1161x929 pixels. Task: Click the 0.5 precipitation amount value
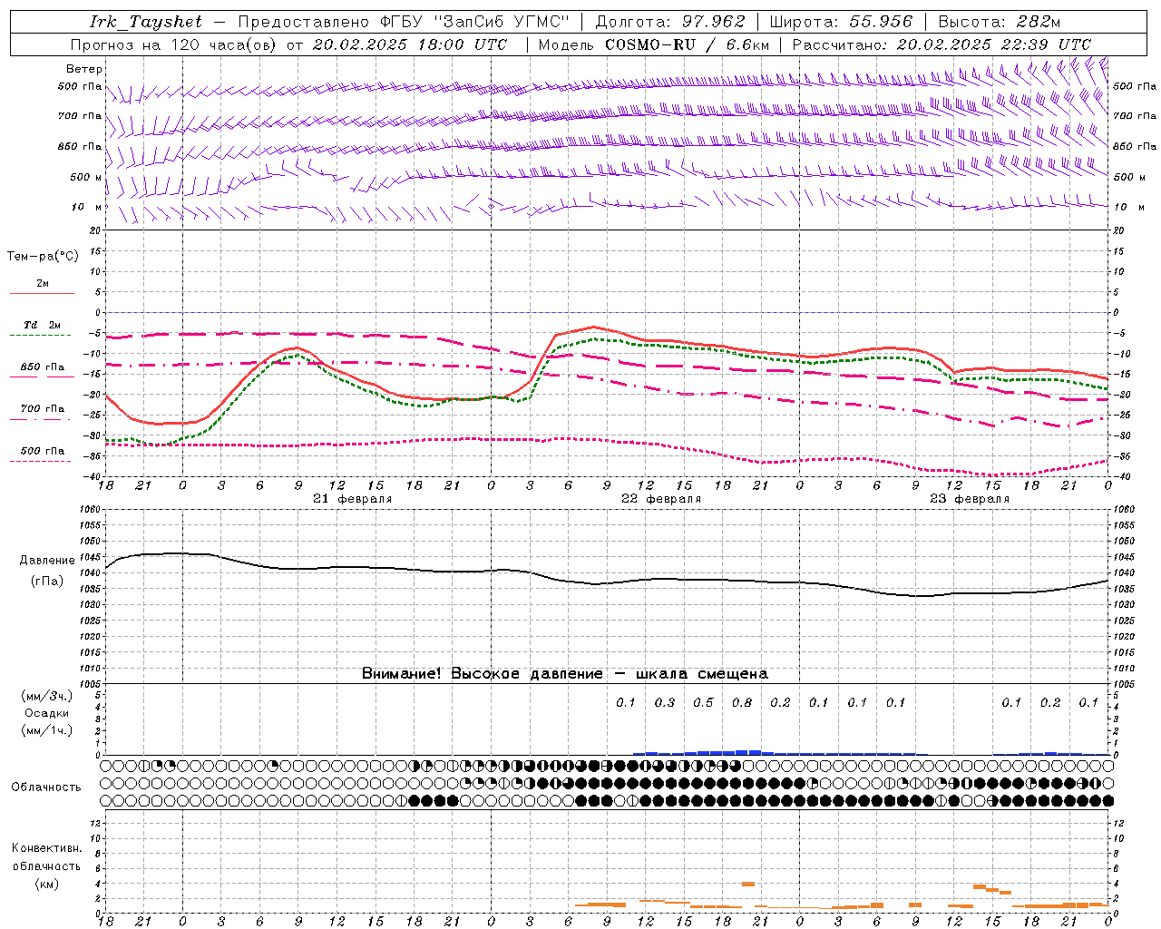[703, 702]
